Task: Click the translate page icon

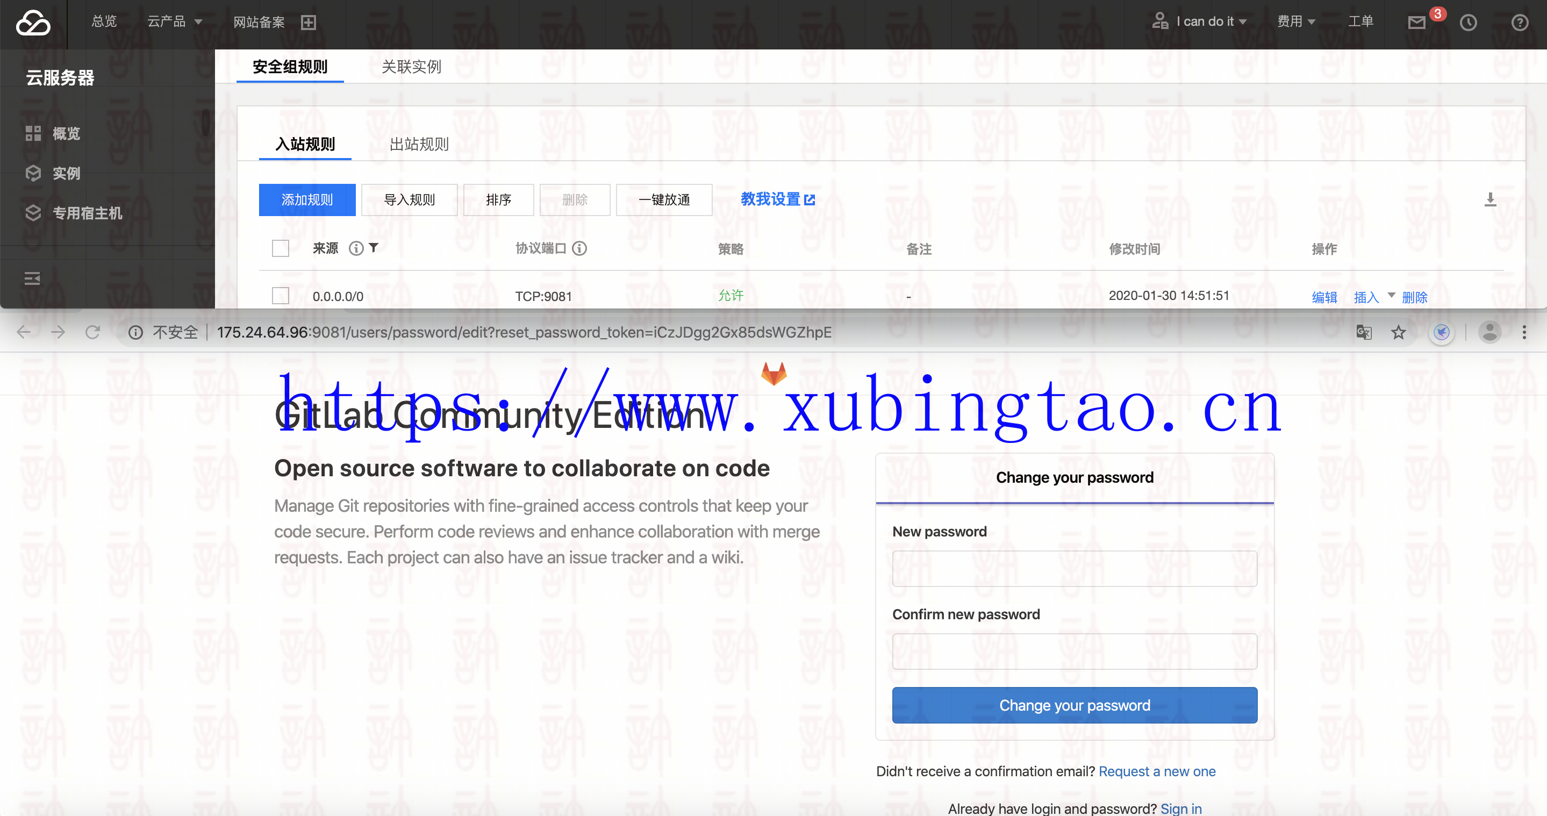Action: pyautogui.click(x=1364, y=332)
